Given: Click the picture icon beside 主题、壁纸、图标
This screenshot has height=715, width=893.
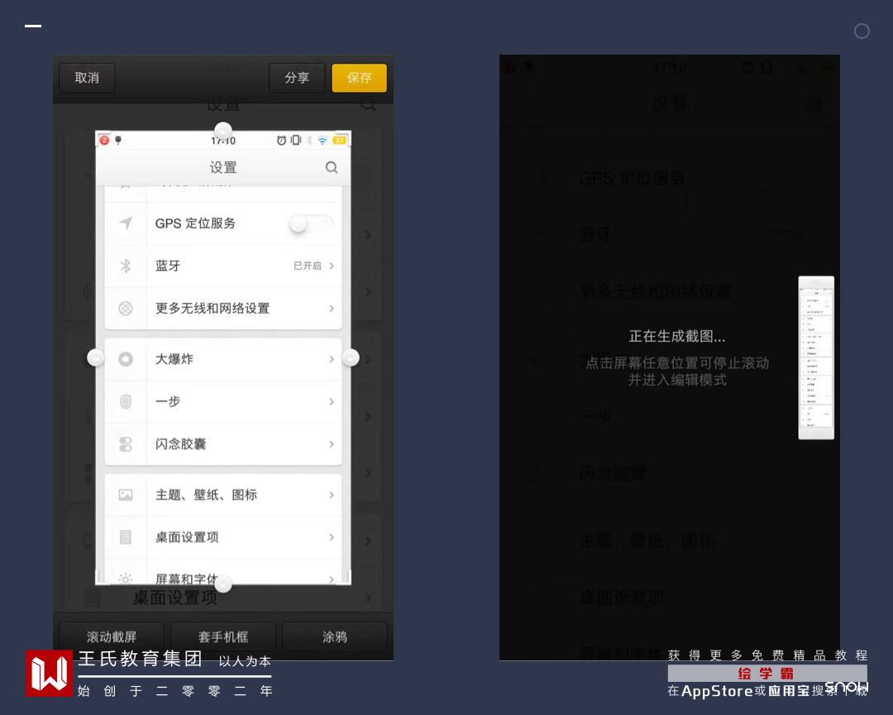Looking at the screenshot, I should click(x=126, y=495).
